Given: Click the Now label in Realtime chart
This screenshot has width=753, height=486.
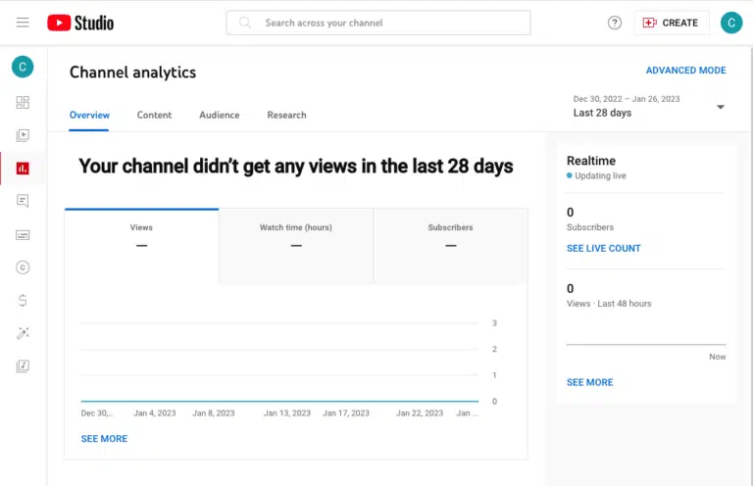Looking at the screenshot, I should click(x=718, y=357).
